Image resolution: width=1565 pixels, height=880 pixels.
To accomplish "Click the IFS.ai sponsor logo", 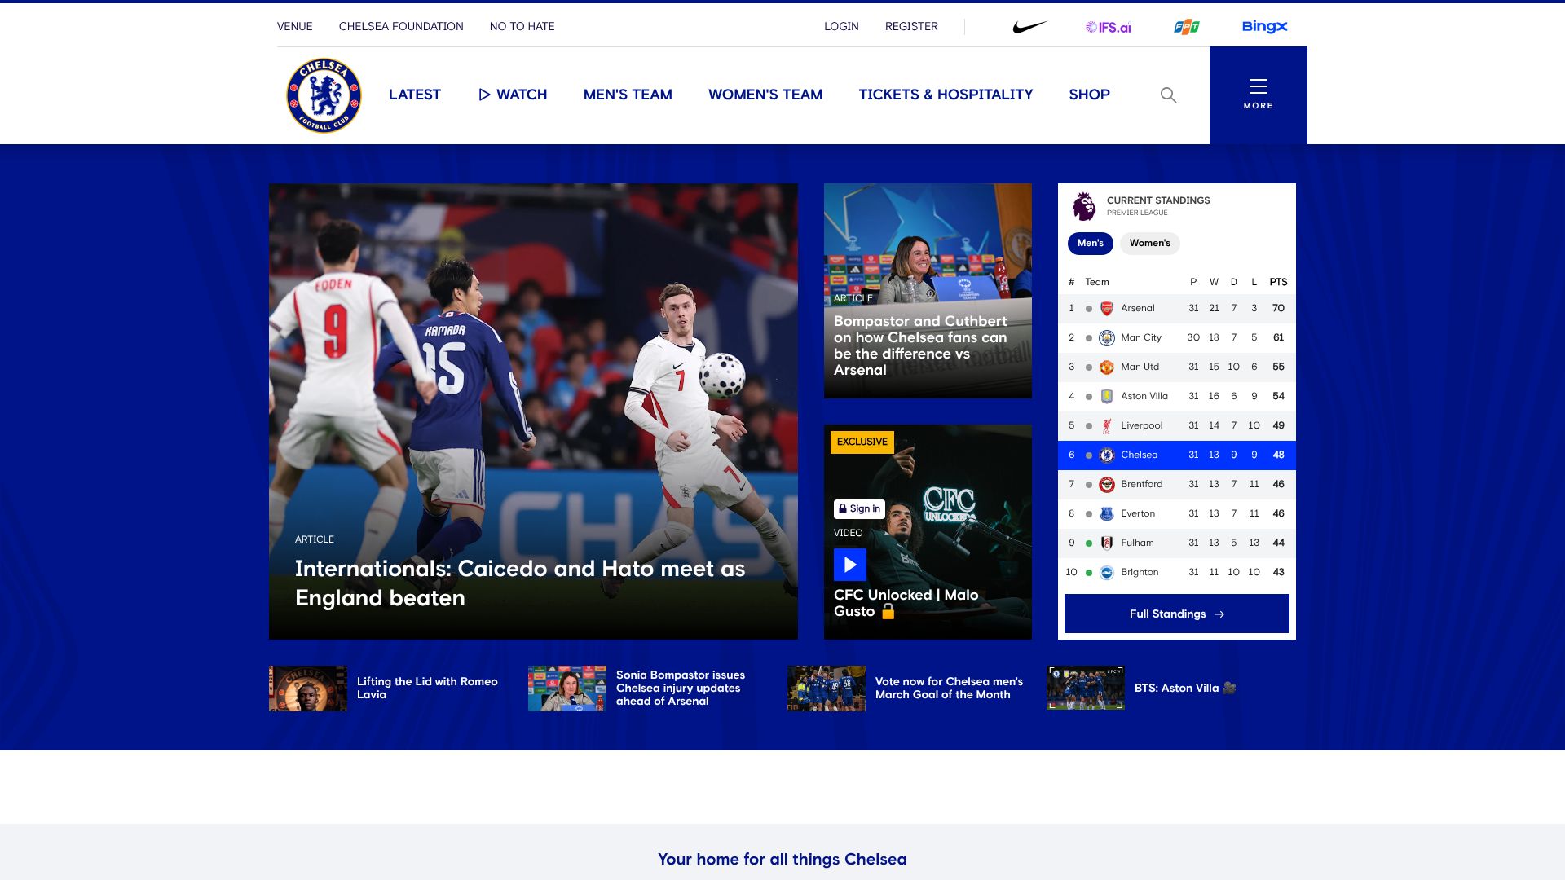I will coord(1109,27).
